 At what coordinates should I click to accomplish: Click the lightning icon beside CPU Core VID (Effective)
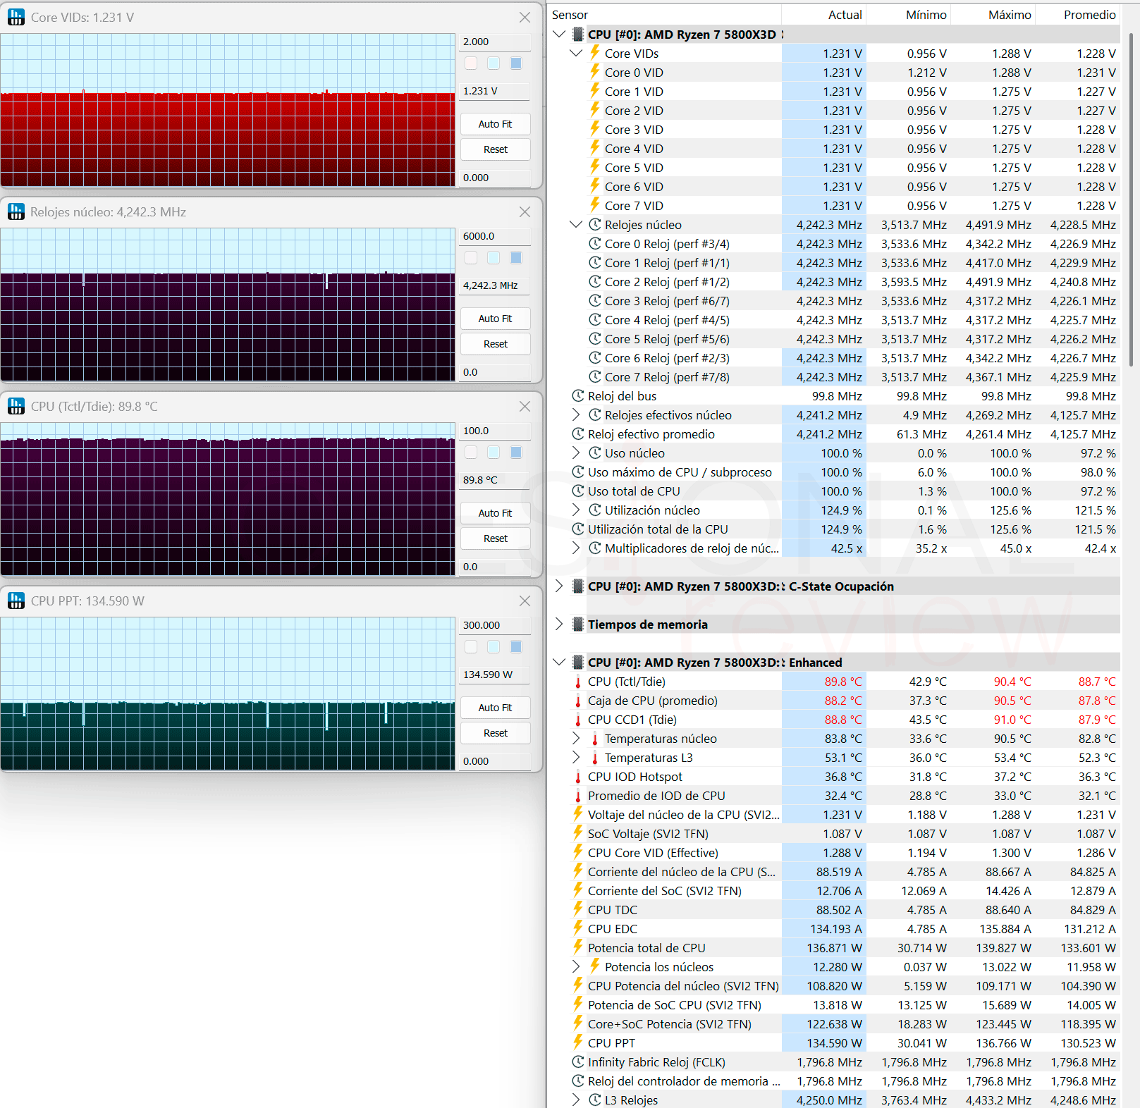tap(578, 852)
